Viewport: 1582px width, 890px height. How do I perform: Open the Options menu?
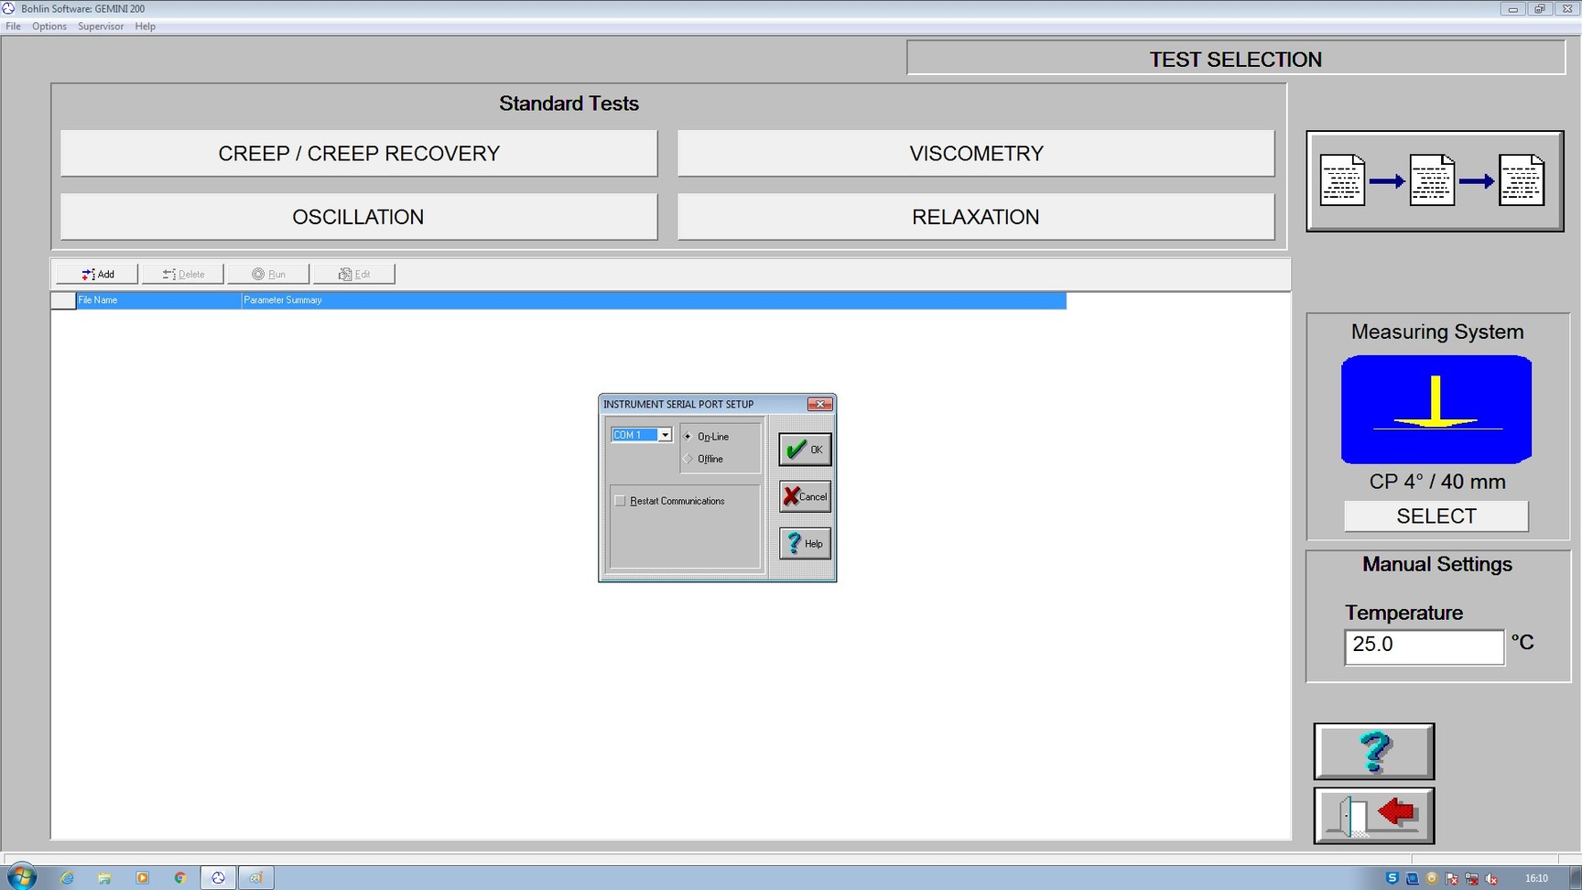point(49,27)
